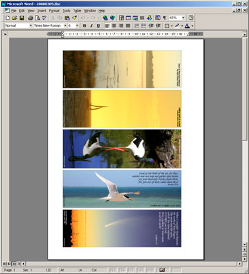Add numbered list formatting

[x=137, y=26]
